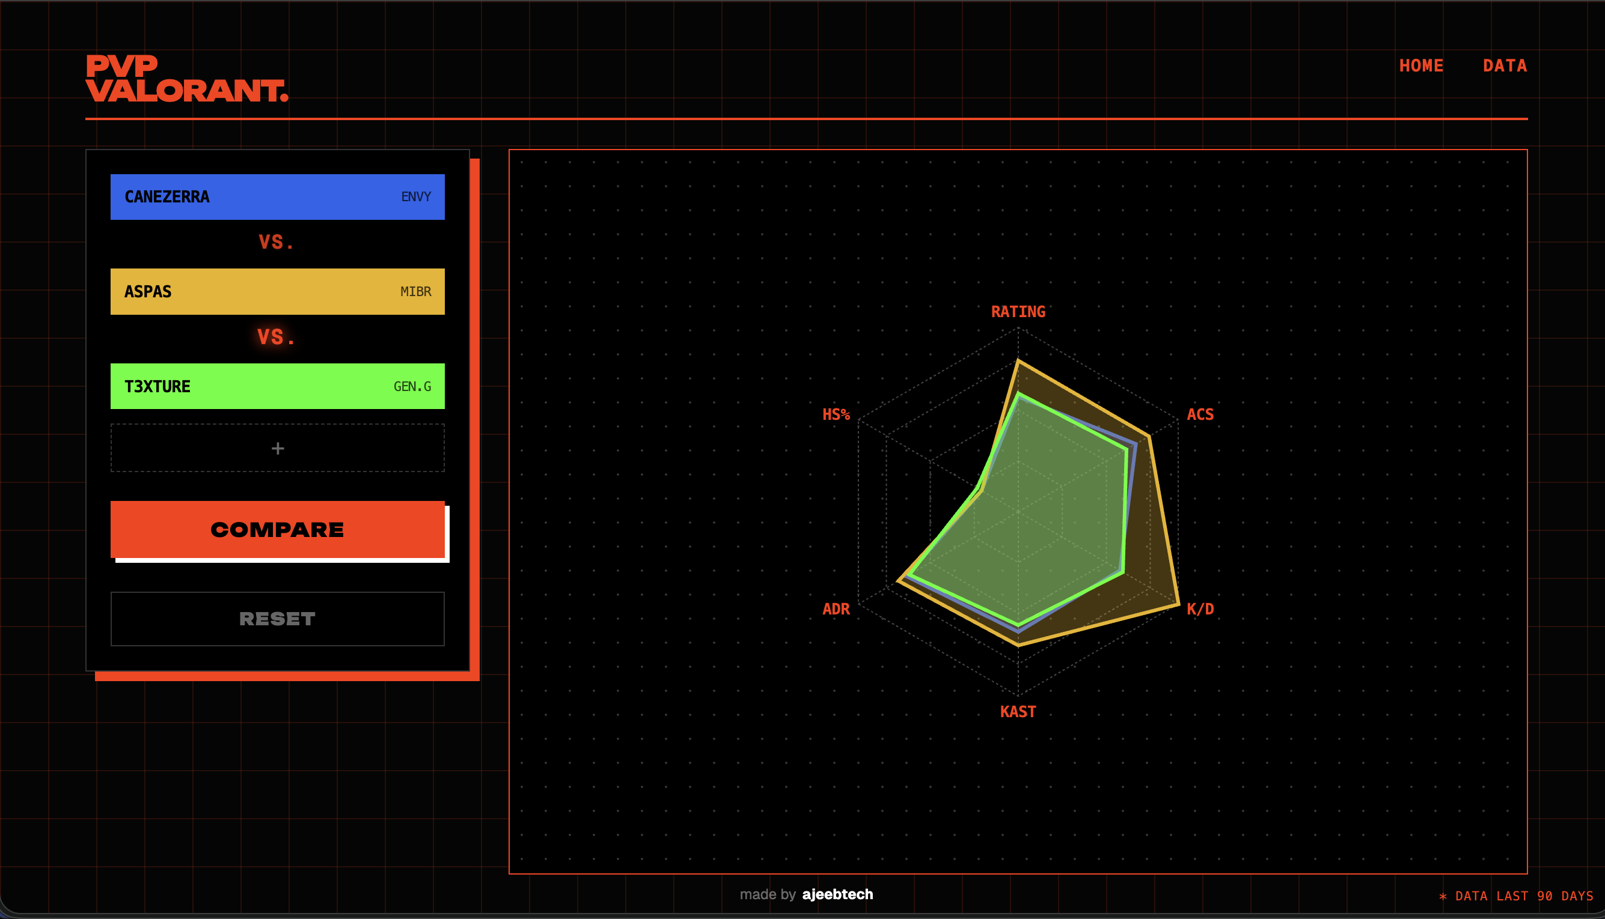The height and width of the screenshot is (919, 1605).
Task: Click the PVP Valorant logo
Action: (x=187, y=79)
